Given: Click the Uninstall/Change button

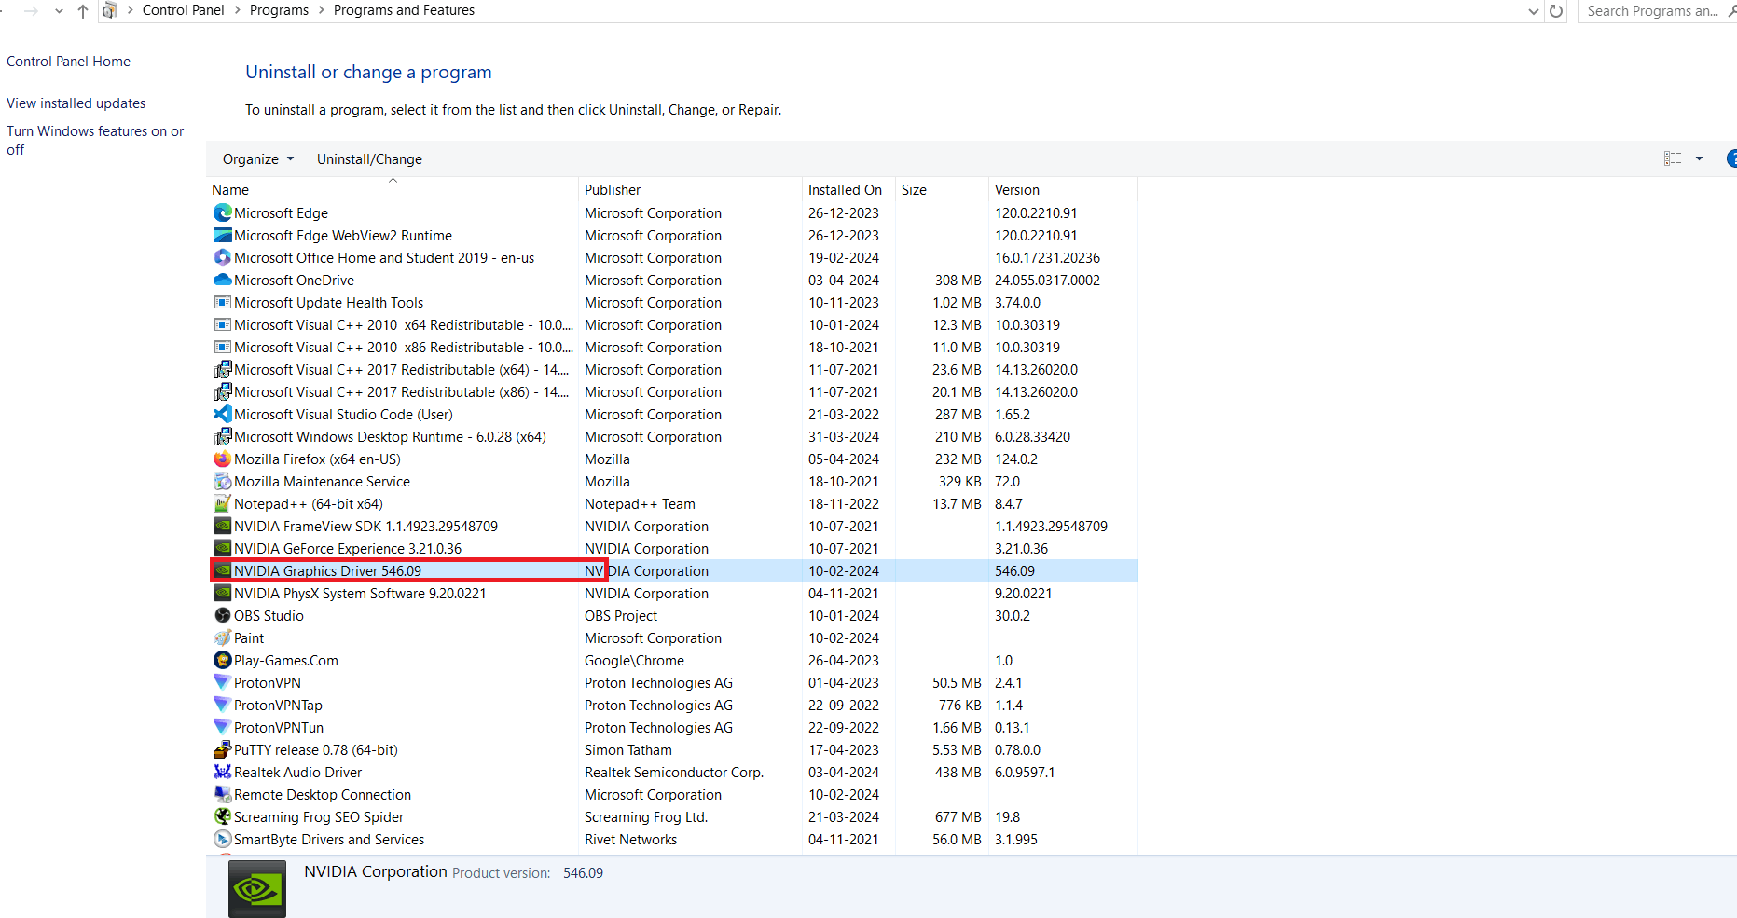Looking at the screenshot, I should point(369,159).
